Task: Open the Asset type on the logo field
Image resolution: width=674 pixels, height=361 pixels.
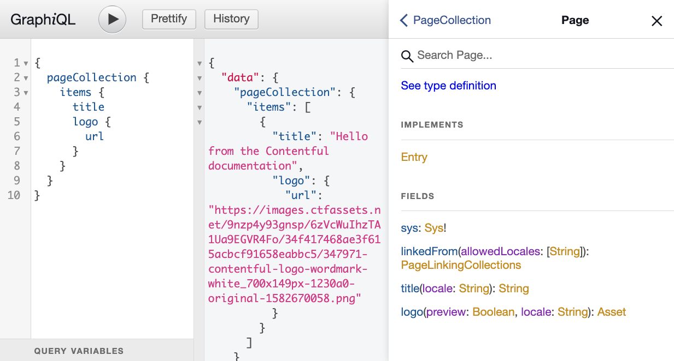Action: (611, 311)
